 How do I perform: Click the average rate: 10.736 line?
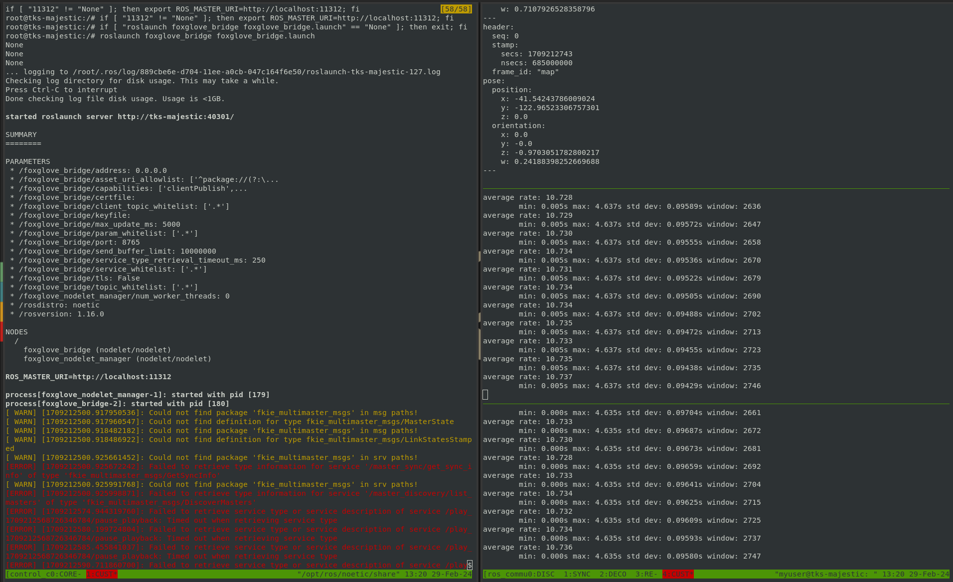point(528,547)
